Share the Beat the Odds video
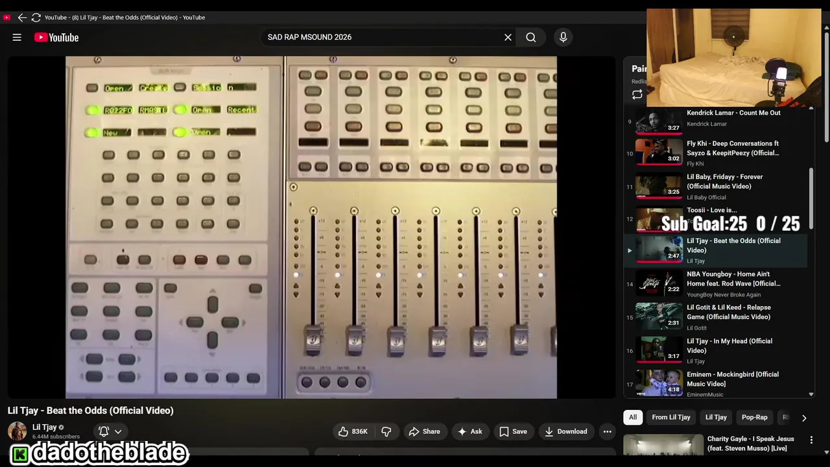 [x=424, y=431]
